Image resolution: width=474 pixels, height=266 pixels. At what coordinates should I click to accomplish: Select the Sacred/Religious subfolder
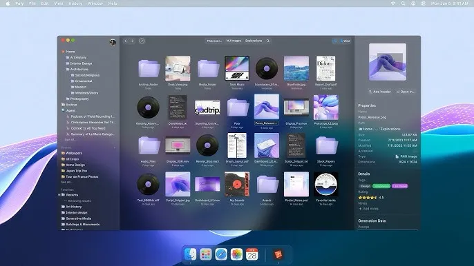[x=84, y=75]
